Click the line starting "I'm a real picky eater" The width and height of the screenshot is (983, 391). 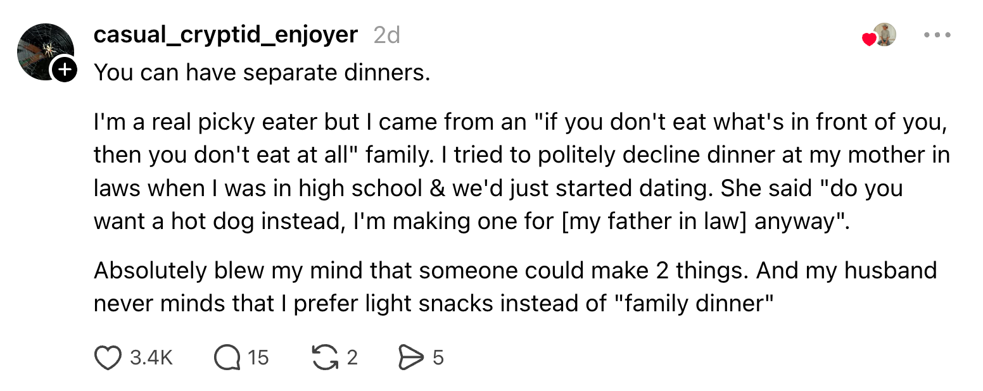click(x=520, y=123)
